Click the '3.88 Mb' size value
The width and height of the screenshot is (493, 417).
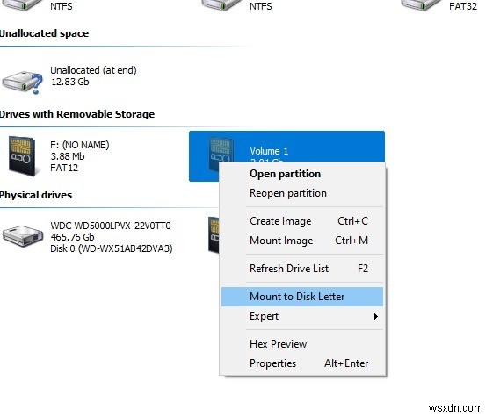coord(68,156)
